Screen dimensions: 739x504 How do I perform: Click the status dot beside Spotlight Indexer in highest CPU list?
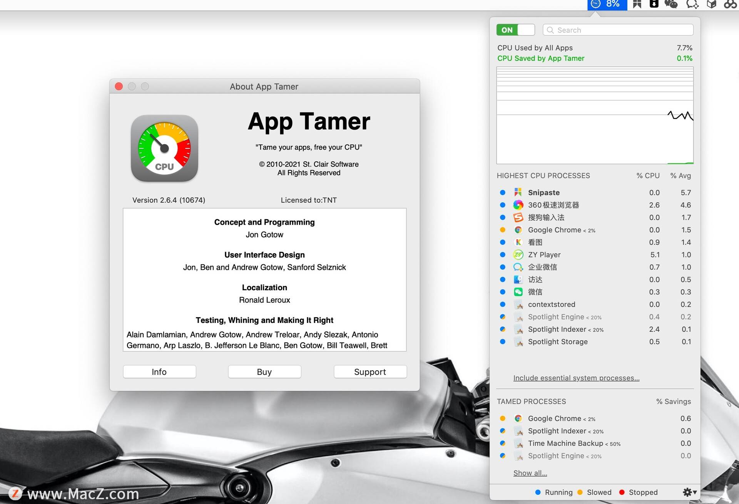tap(502, 329)
